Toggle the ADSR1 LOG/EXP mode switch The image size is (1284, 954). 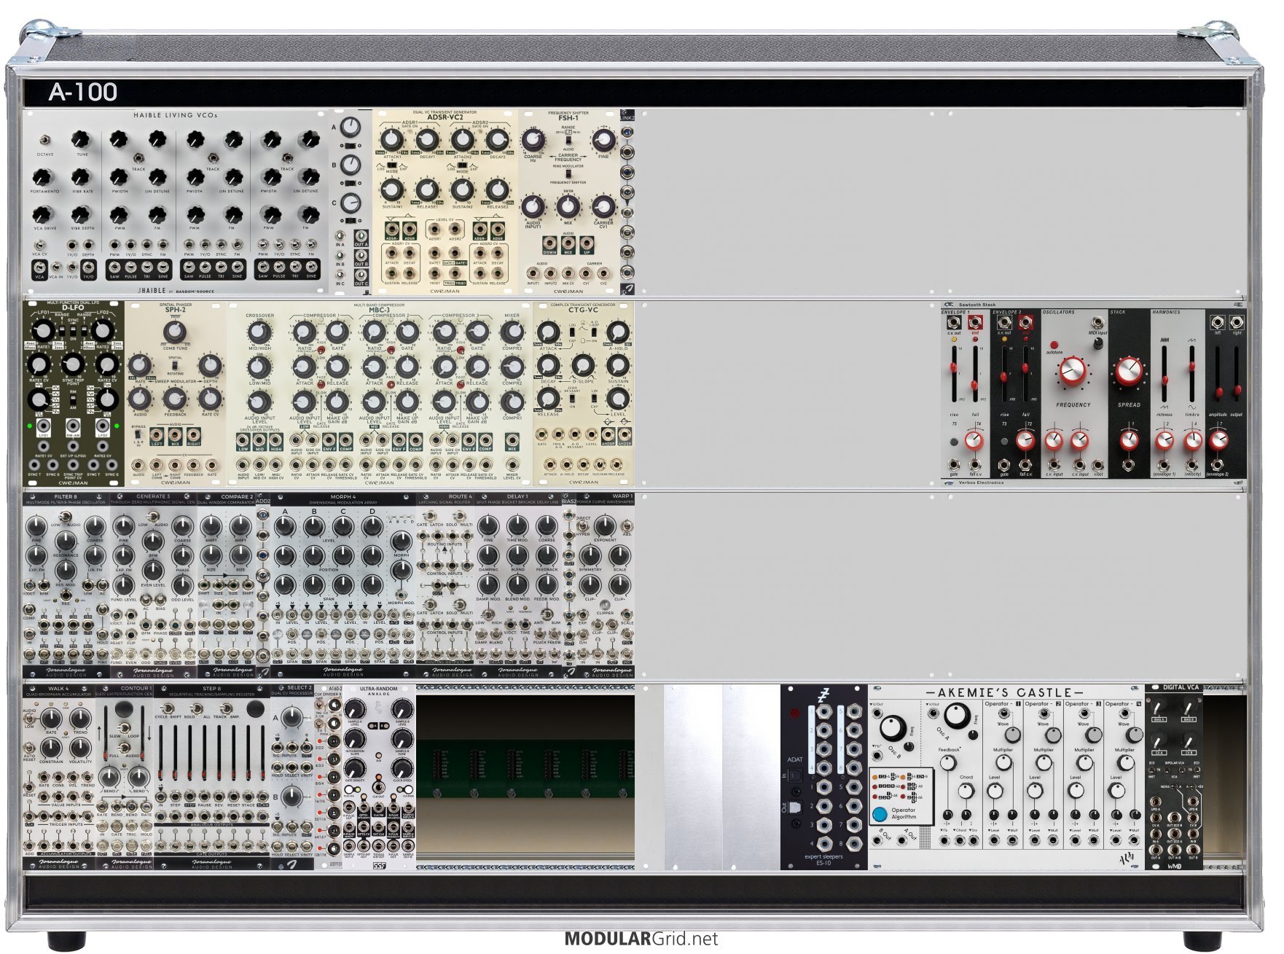(391, 166)
